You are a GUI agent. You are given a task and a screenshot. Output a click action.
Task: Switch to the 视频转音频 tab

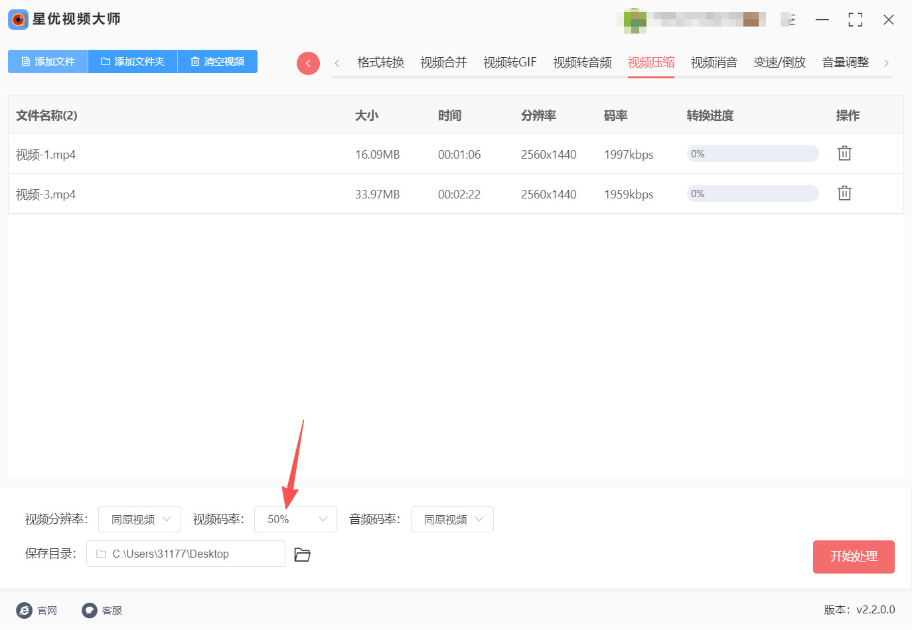[x=582, y=62]
